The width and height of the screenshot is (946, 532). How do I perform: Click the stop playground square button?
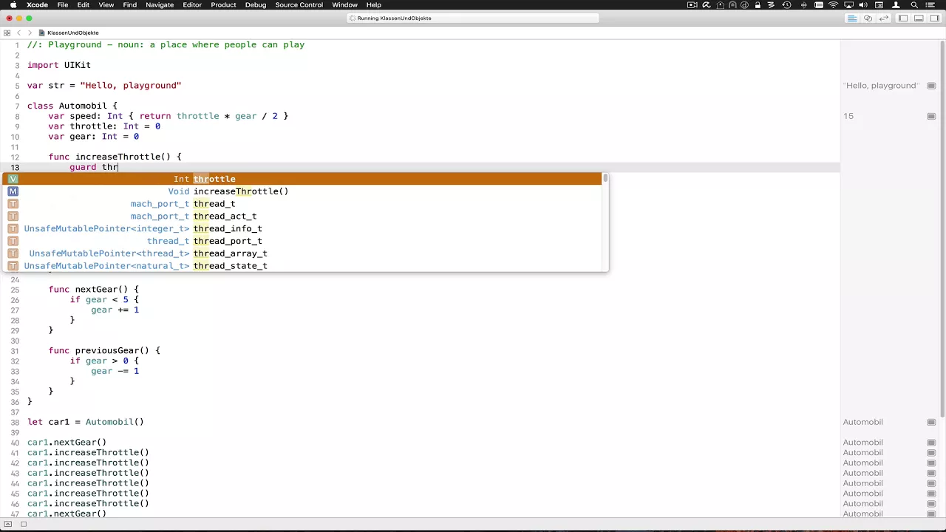tap(24, 524)
